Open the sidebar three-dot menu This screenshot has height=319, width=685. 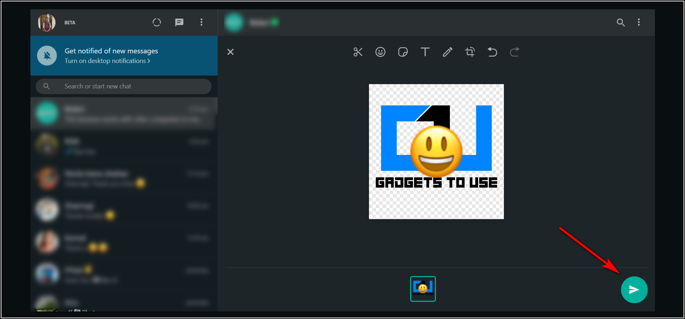point(201,22)
